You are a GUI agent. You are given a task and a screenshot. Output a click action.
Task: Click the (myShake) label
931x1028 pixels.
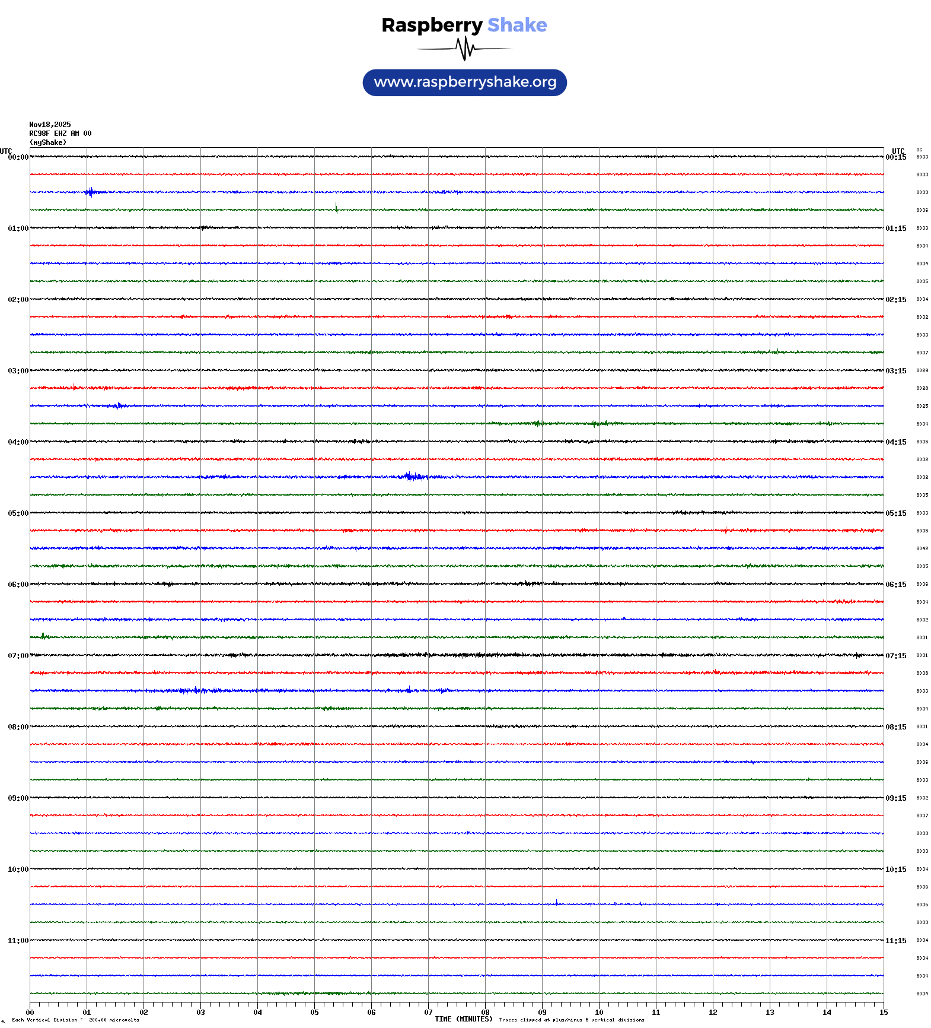click(47, 142)
